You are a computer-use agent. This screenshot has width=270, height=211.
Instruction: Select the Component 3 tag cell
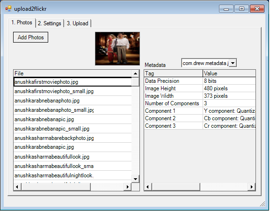(x=174, y=126)
